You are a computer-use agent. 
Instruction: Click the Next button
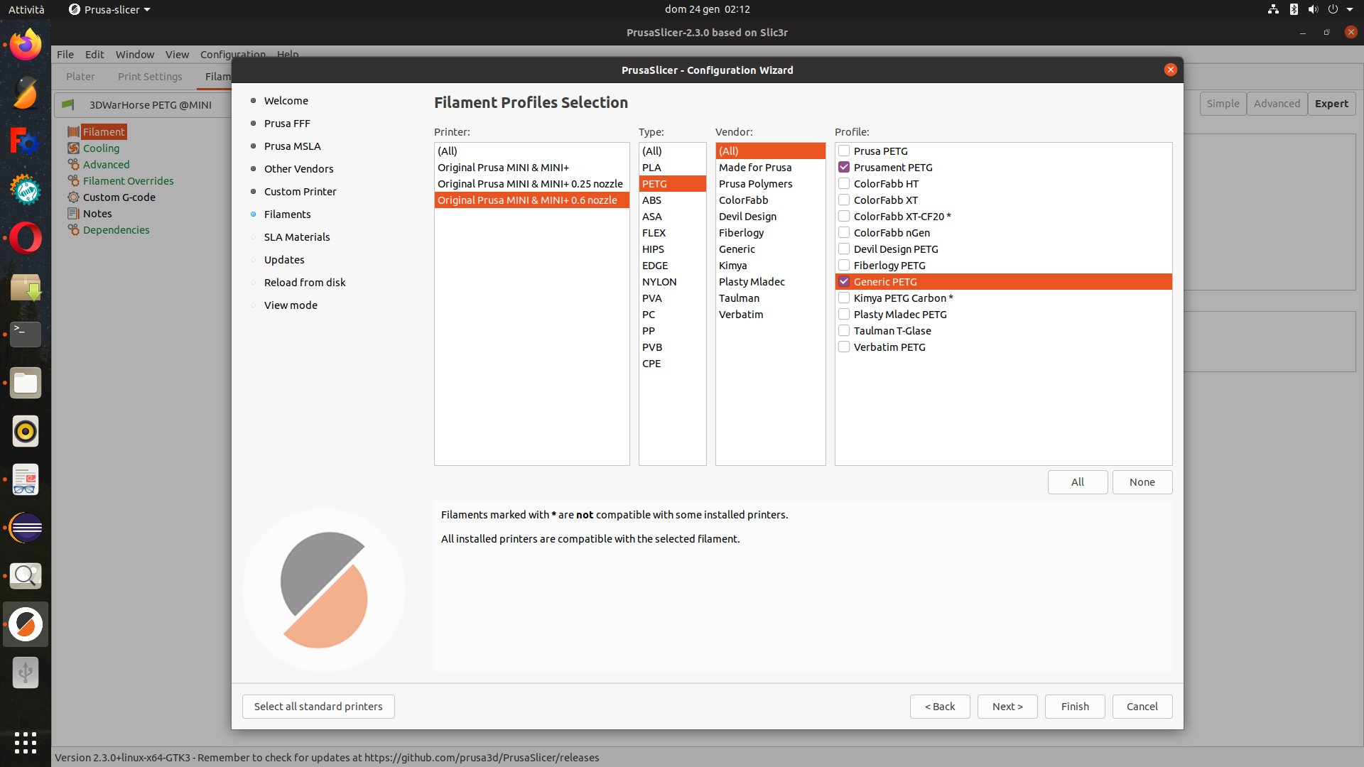coord(1007,707)
